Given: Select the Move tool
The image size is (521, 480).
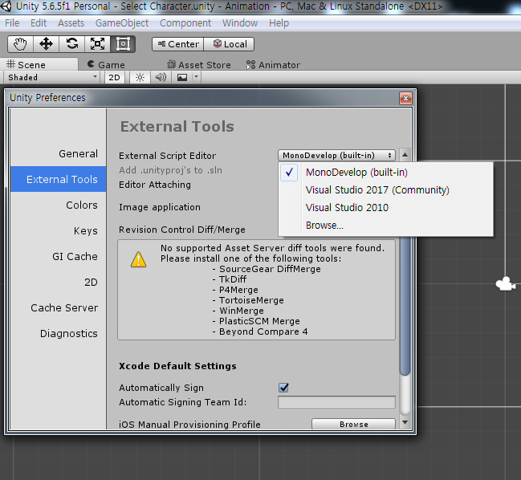Looking at the screenshot, I should click(x=46, y=44).
